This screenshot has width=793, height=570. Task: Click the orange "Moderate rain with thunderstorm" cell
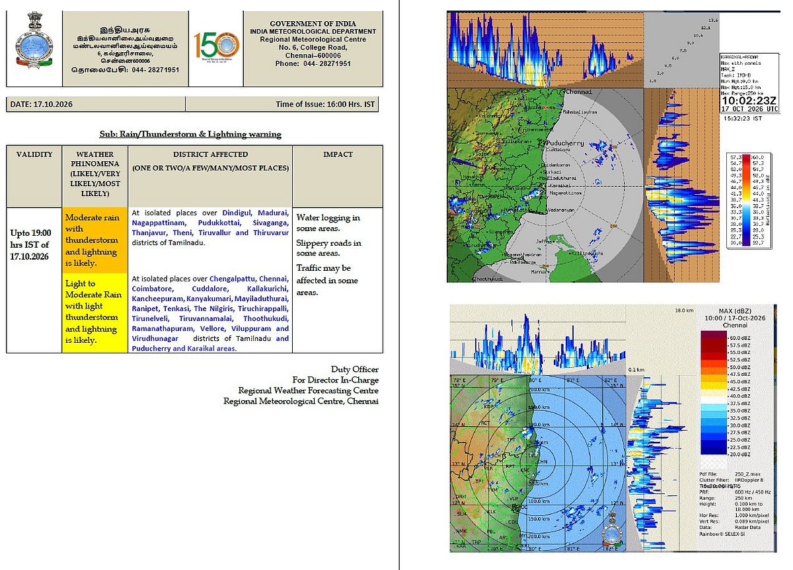(94, 240)
